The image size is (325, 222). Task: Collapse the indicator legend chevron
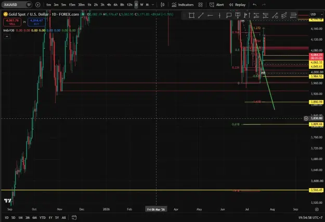click(7, 36)
